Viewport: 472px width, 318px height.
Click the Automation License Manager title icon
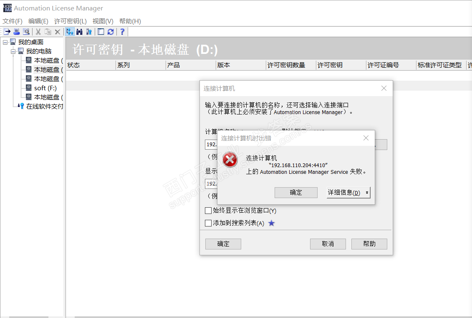(8, 8)
